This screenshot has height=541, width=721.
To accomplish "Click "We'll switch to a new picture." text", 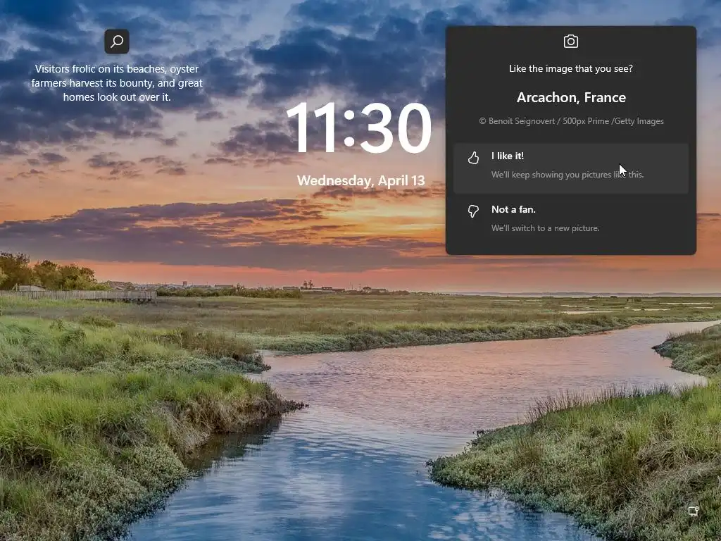I will [546, 228].
